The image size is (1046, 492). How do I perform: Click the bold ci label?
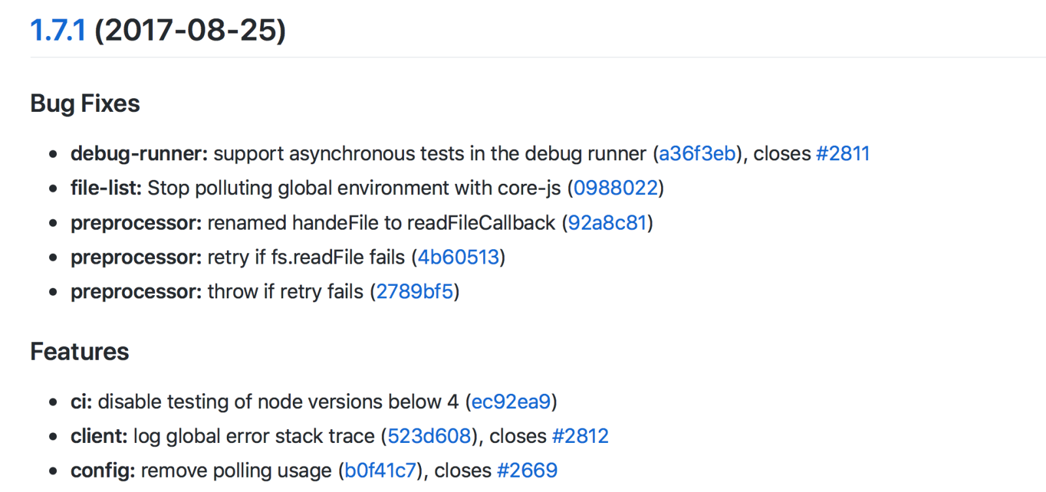[81, 402]
